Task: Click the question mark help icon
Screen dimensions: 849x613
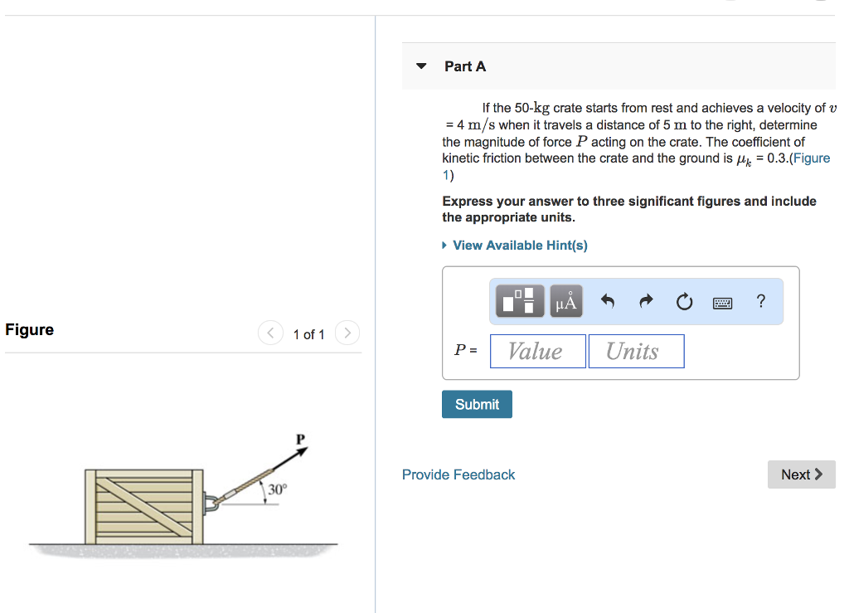Action: (x=760, y=301)
